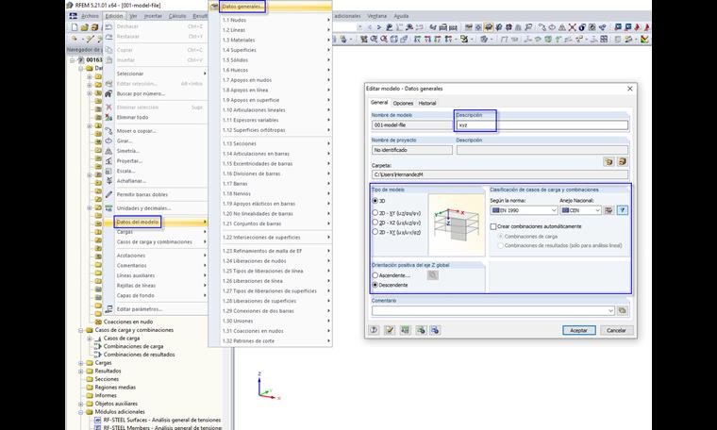Click the Aceptar button
The image size is (717, 430).
click(579, 330)
